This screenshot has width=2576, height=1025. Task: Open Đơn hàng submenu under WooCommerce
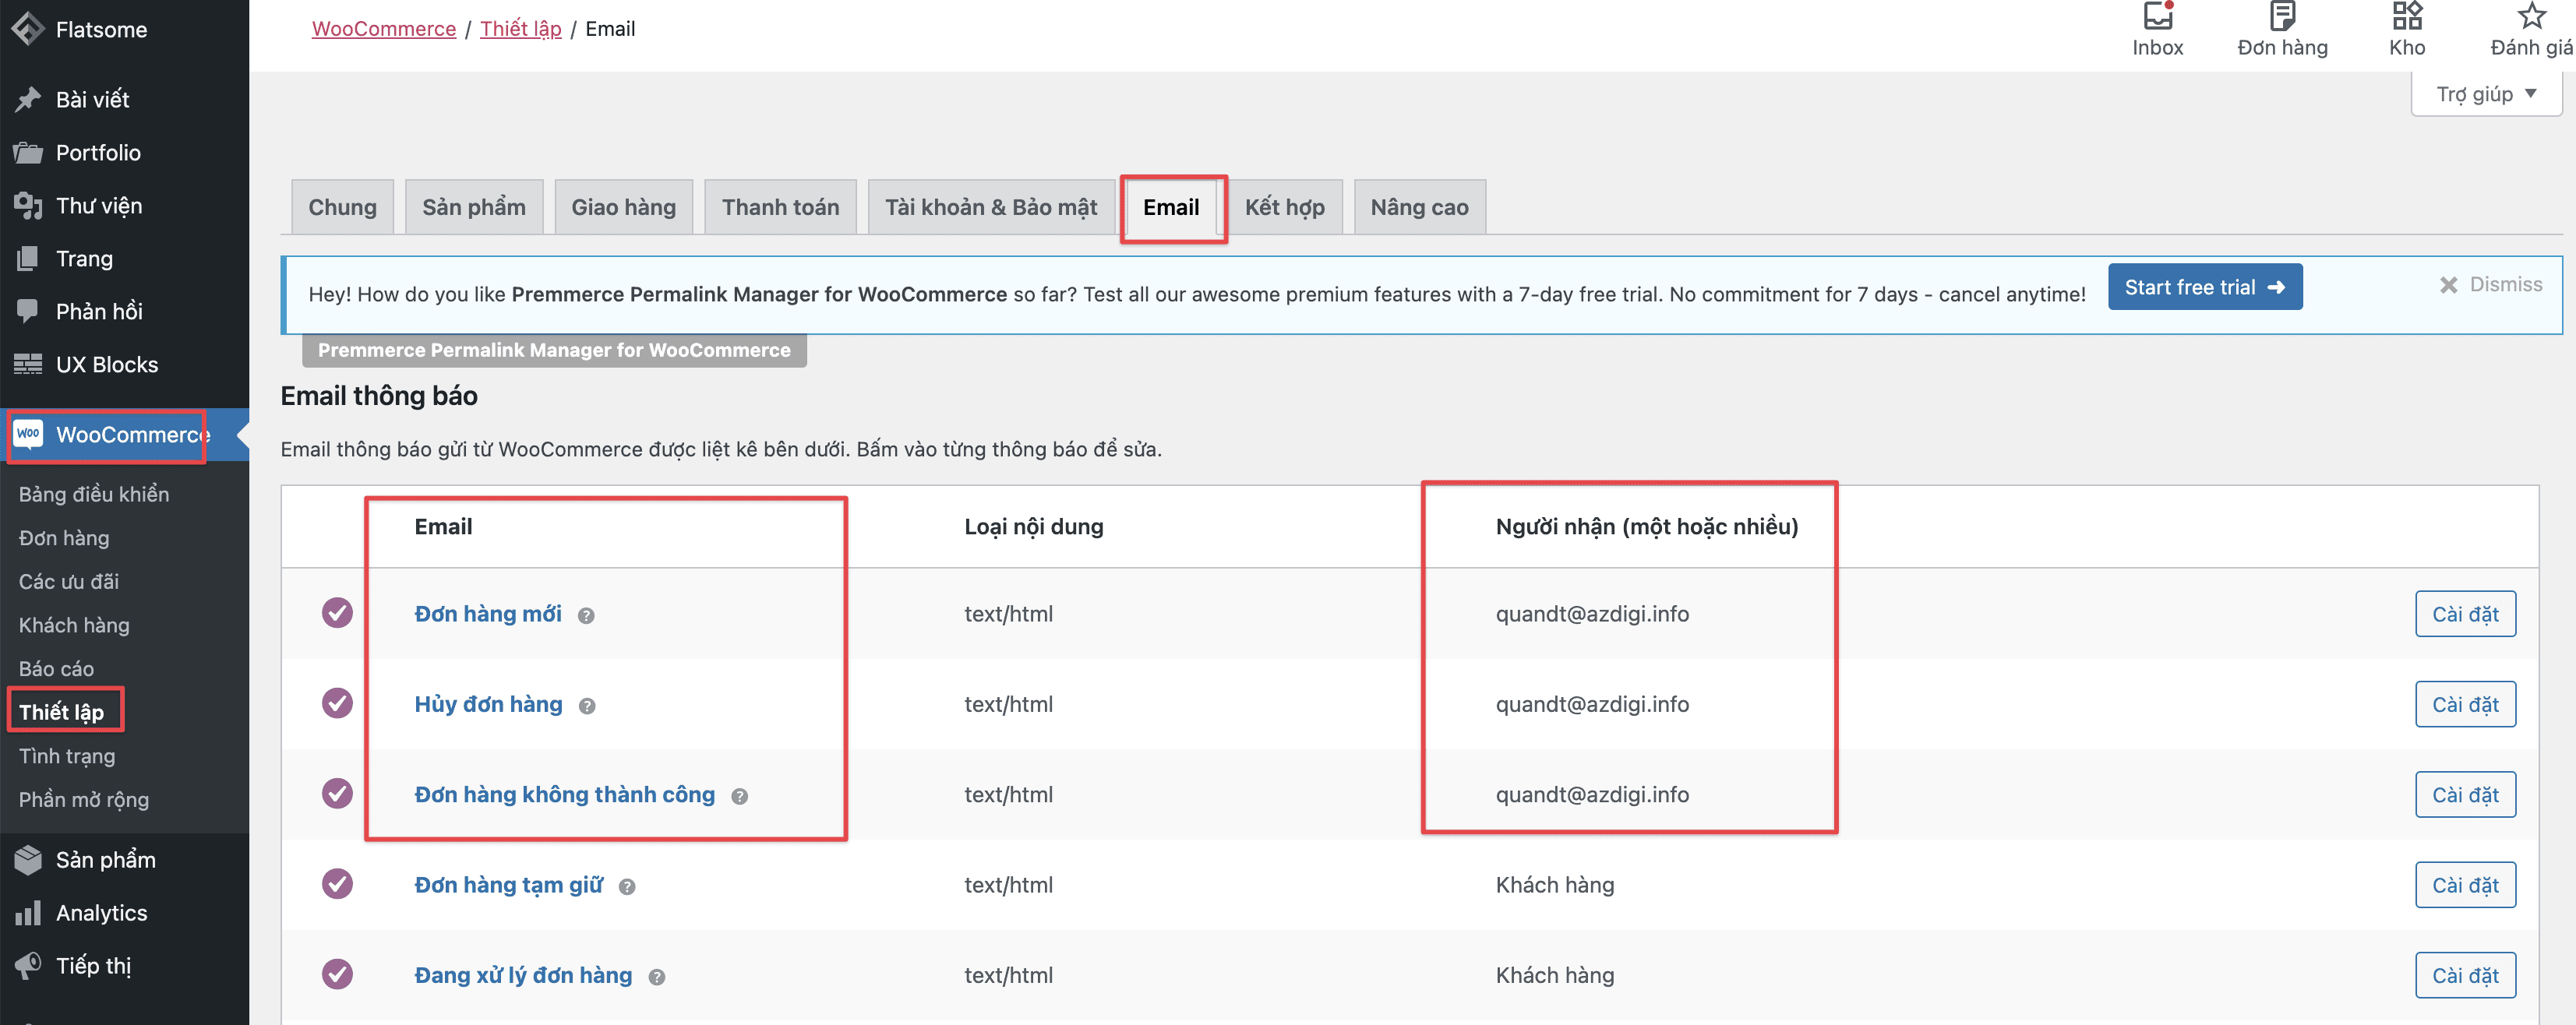point(64,538)
